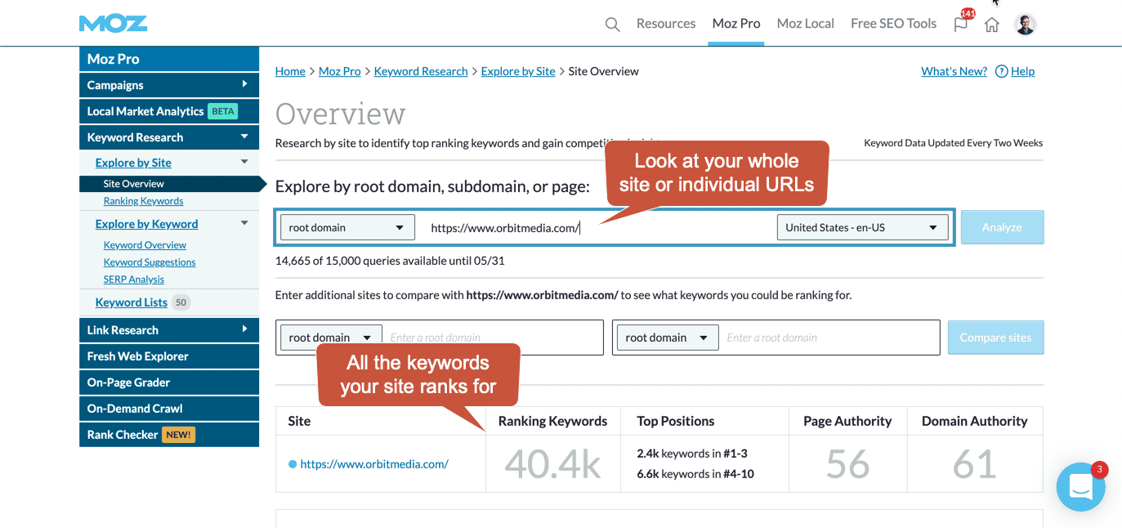This screenshot has height=528, width=1122.
Task: Open On-Demand Crawl
Action: click(169, 409)
